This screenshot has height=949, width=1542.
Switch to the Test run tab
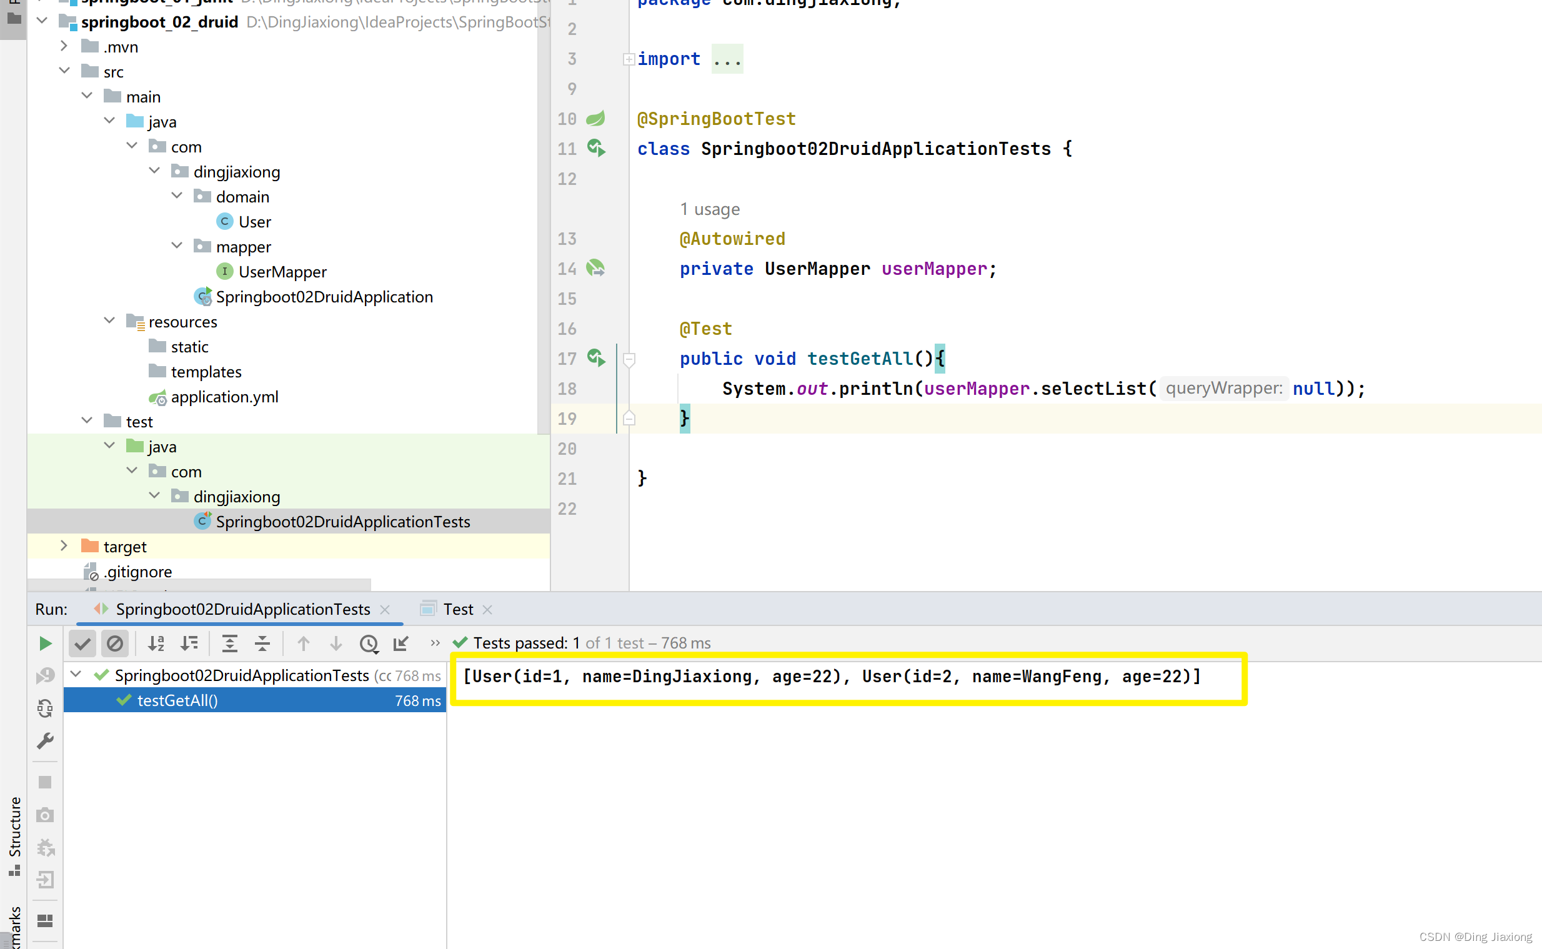coord(457,609)
